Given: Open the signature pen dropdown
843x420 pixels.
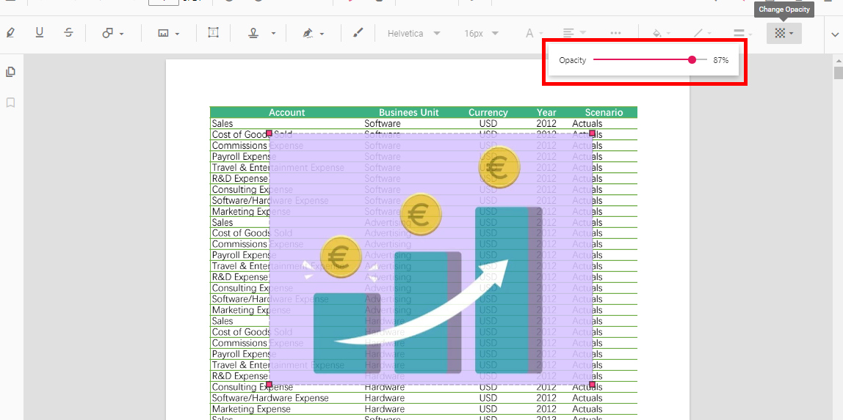Looking at the screenshot, I should [313, 33].
